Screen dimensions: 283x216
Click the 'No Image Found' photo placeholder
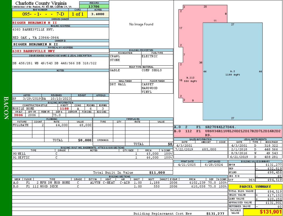click(141, 24)
